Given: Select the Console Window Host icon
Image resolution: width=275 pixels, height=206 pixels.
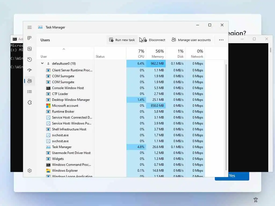Looking at the screenshot, I should click(48, 88).
